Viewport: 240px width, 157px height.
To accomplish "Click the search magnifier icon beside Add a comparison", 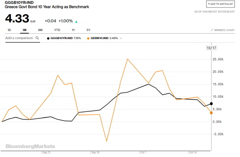I will point(37,38).
